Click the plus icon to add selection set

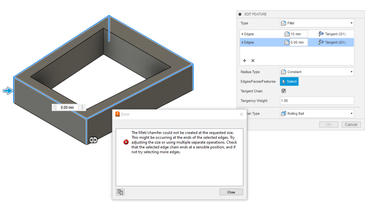click(x=244, y=61)
